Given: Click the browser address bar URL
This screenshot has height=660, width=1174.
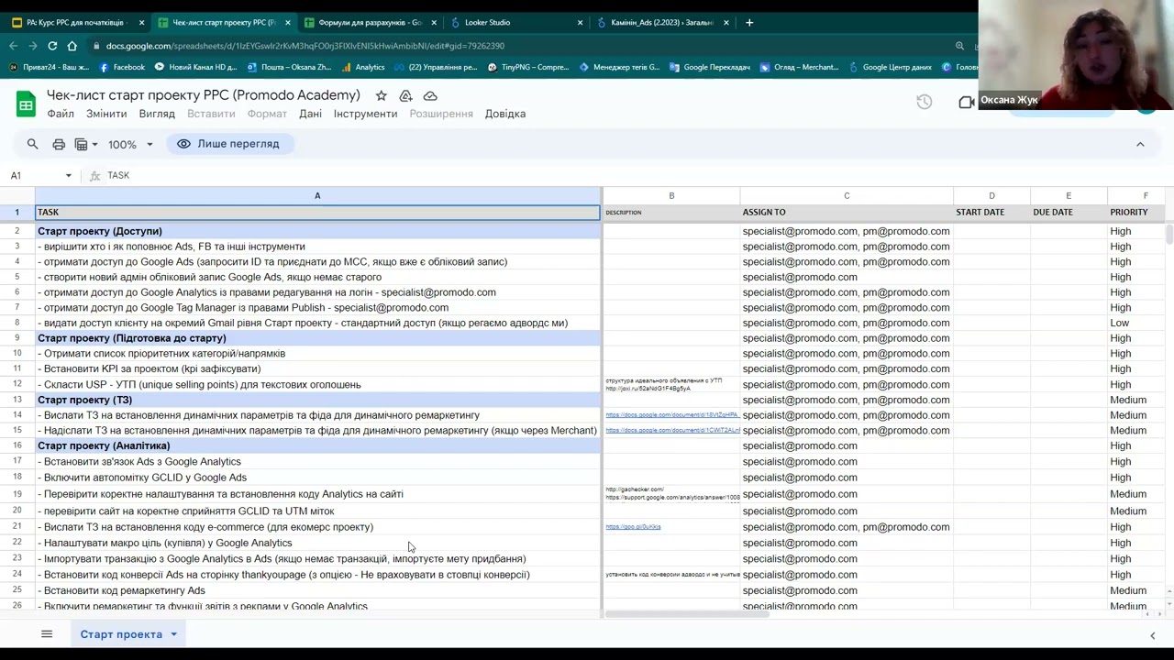Looking at the screenshot, I should click(305, 46).
